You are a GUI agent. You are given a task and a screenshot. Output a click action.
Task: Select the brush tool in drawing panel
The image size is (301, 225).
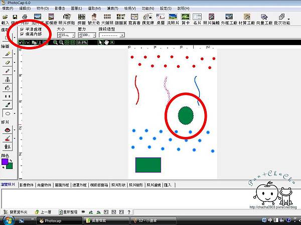pyautogui.click(x=8, y=54)
